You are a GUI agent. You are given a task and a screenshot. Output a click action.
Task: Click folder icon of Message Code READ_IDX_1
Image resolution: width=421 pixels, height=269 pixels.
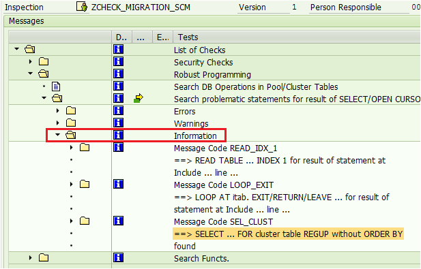point(85,147)
